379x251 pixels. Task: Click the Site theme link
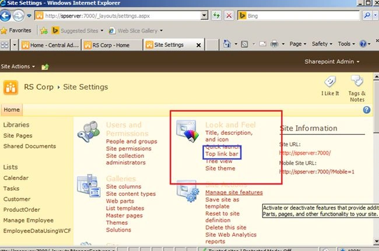point(220,168)
